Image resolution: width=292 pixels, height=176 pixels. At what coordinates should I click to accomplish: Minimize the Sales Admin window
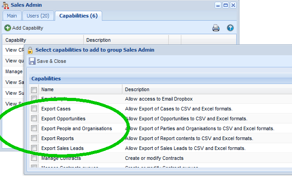click(x=218, y=5)
